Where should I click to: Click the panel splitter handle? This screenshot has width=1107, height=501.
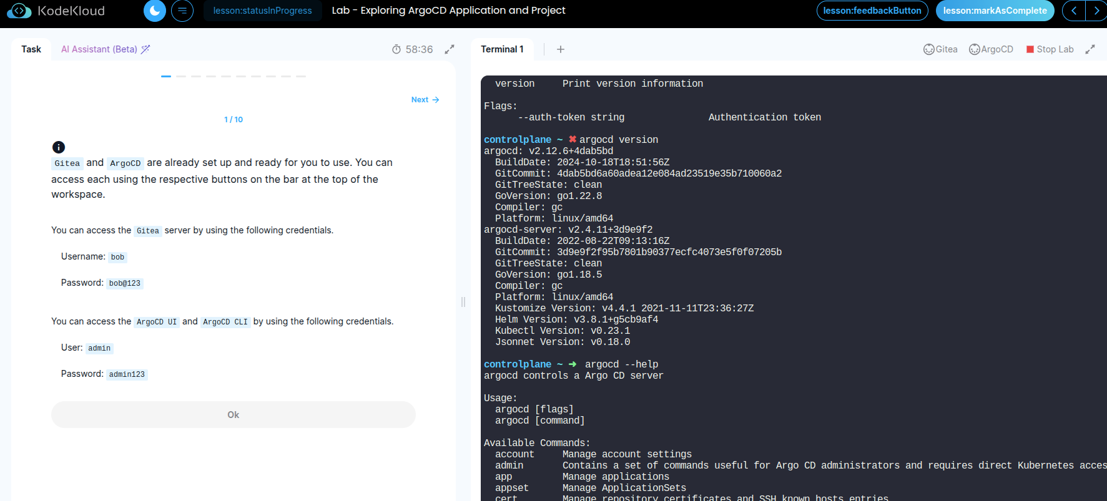point(463,302)
